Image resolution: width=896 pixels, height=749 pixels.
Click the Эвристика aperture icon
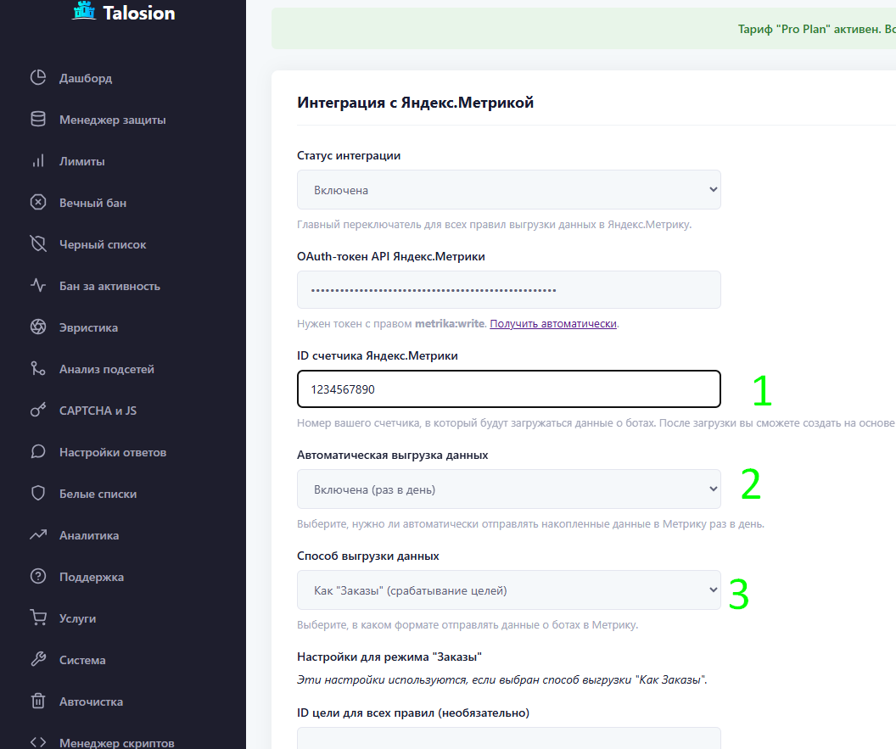pos(38,327)
